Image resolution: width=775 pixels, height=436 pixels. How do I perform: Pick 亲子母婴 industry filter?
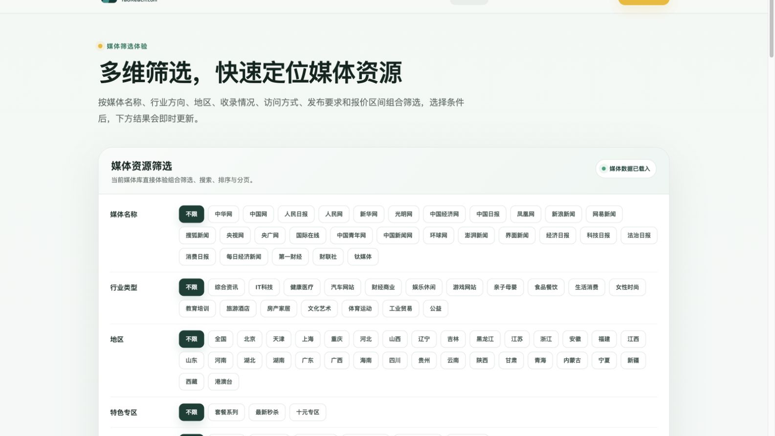tap(505, 287)
